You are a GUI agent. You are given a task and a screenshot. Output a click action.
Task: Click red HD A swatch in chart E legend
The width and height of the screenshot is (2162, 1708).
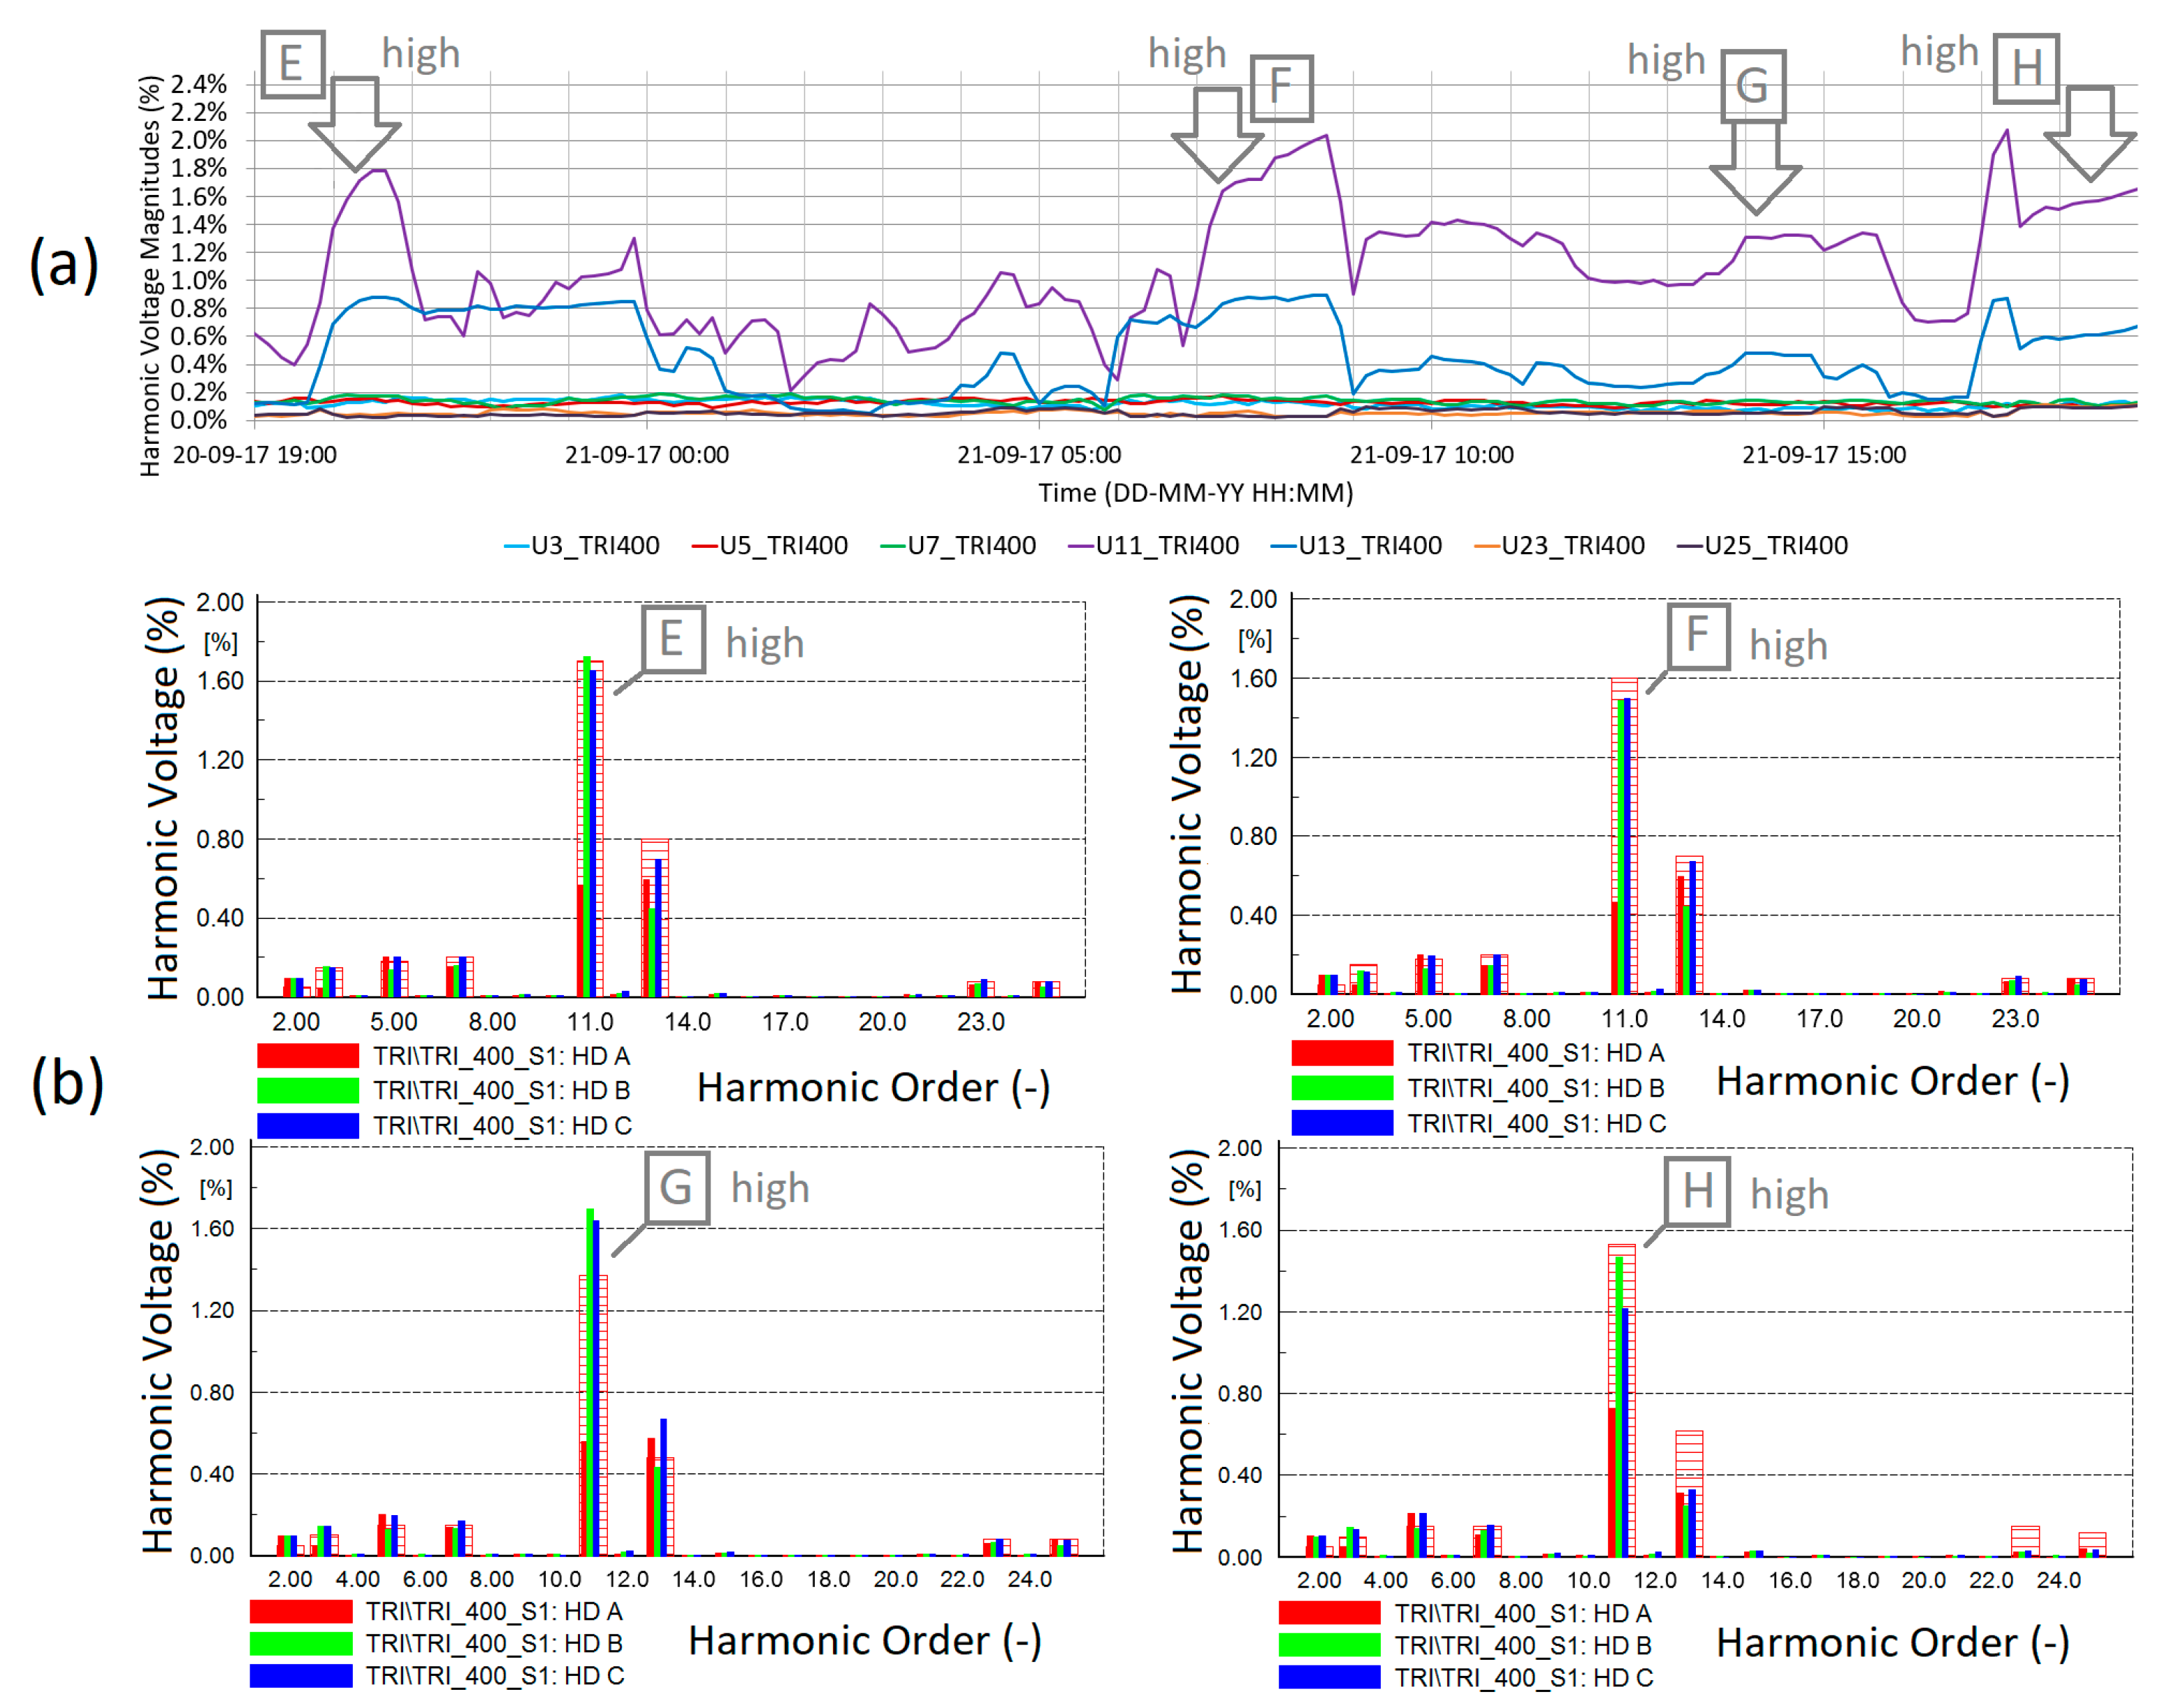[x=307, y=1056]
